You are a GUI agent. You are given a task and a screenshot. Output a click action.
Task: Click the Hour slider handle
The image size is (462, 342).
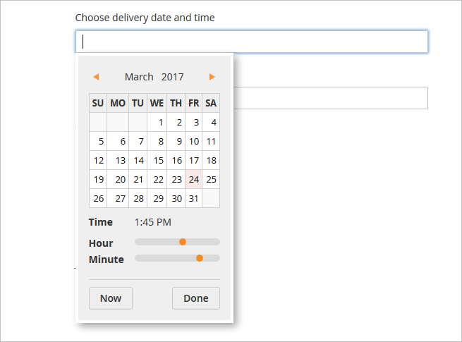pos(183,242)
